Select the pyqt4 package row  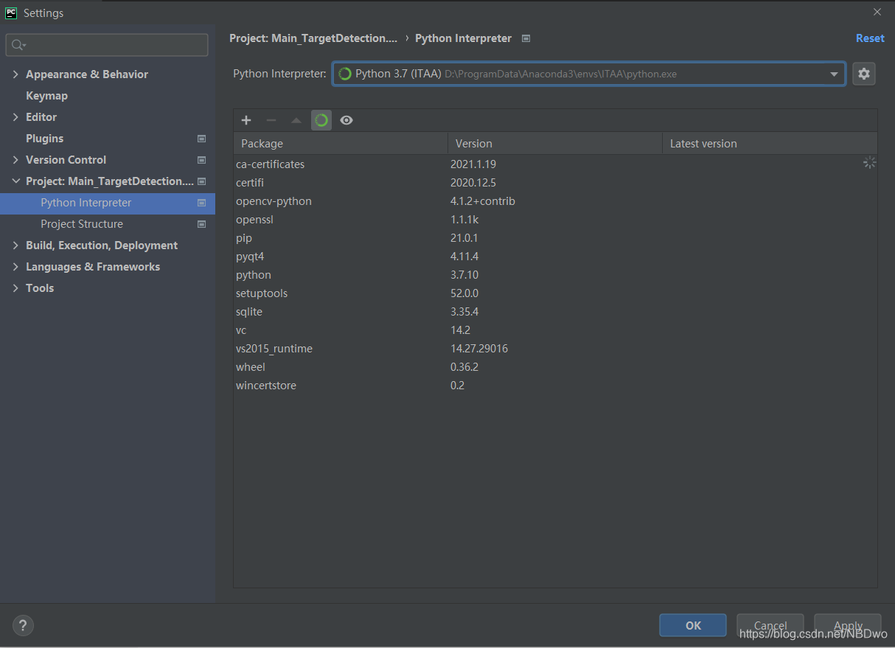point(555,257)
